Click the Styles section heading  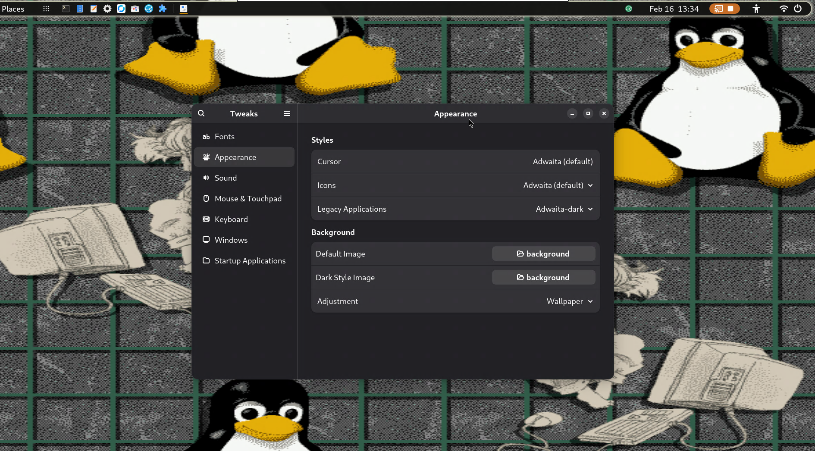coord(322,140)
